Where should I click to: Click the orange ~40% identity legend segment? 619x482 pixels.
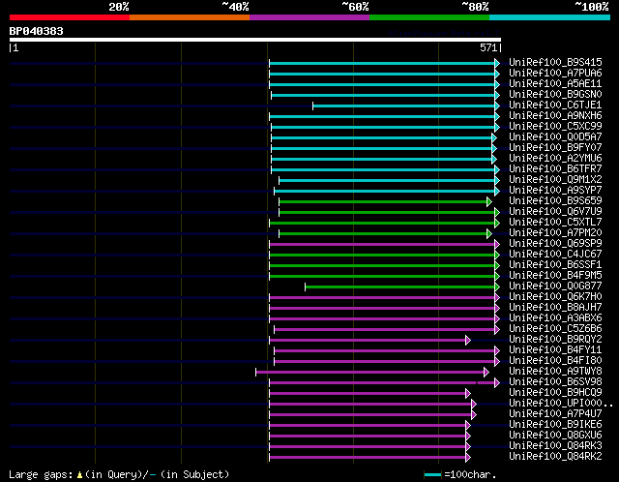pos(190,17)
